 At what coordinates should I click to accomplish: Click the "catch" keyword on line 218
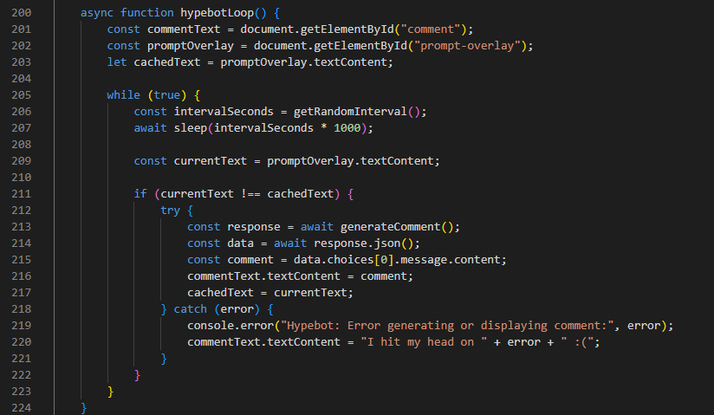pos(191,309)
